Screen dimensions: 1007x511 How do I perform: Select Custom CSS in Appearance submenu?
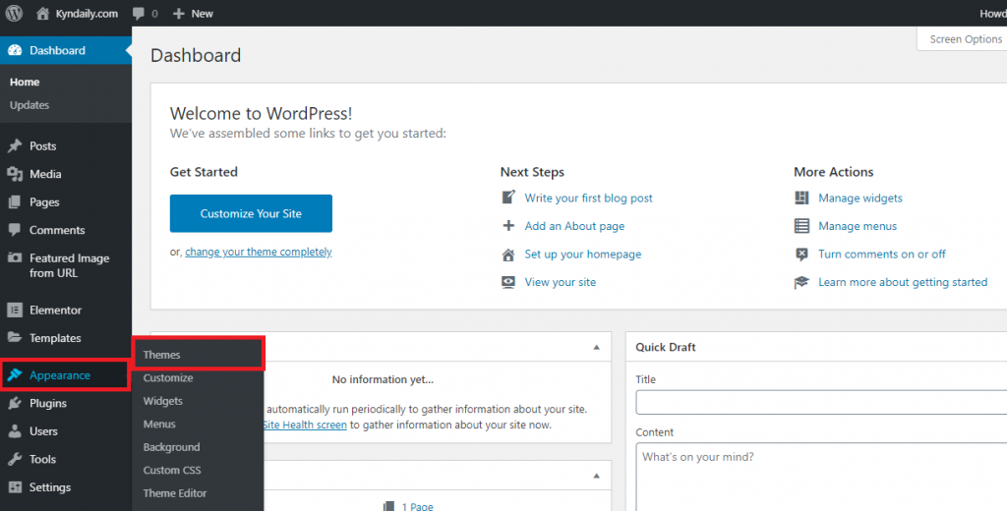click(x=172, y=471)
